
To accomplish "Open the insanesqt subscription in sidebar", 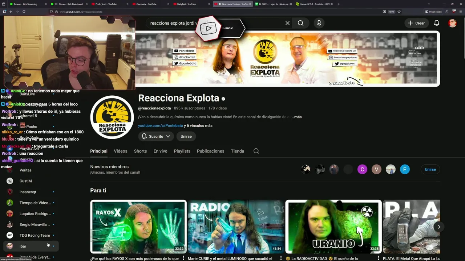I will point(31,192).
